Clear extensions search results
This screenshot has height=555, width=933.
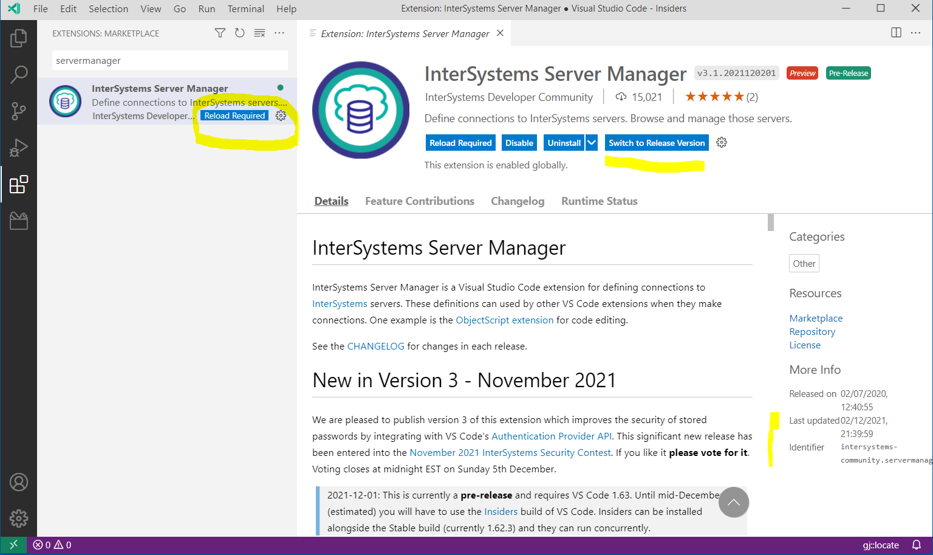pyautogui.click(x=259, y=33)
